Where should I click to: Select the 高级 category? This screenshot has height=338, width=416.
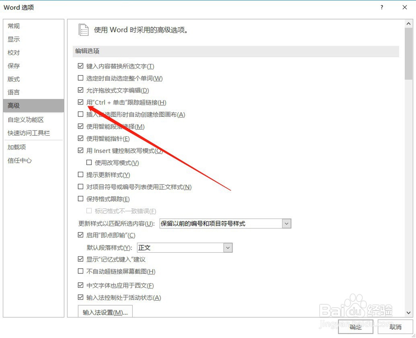[33, 105]
